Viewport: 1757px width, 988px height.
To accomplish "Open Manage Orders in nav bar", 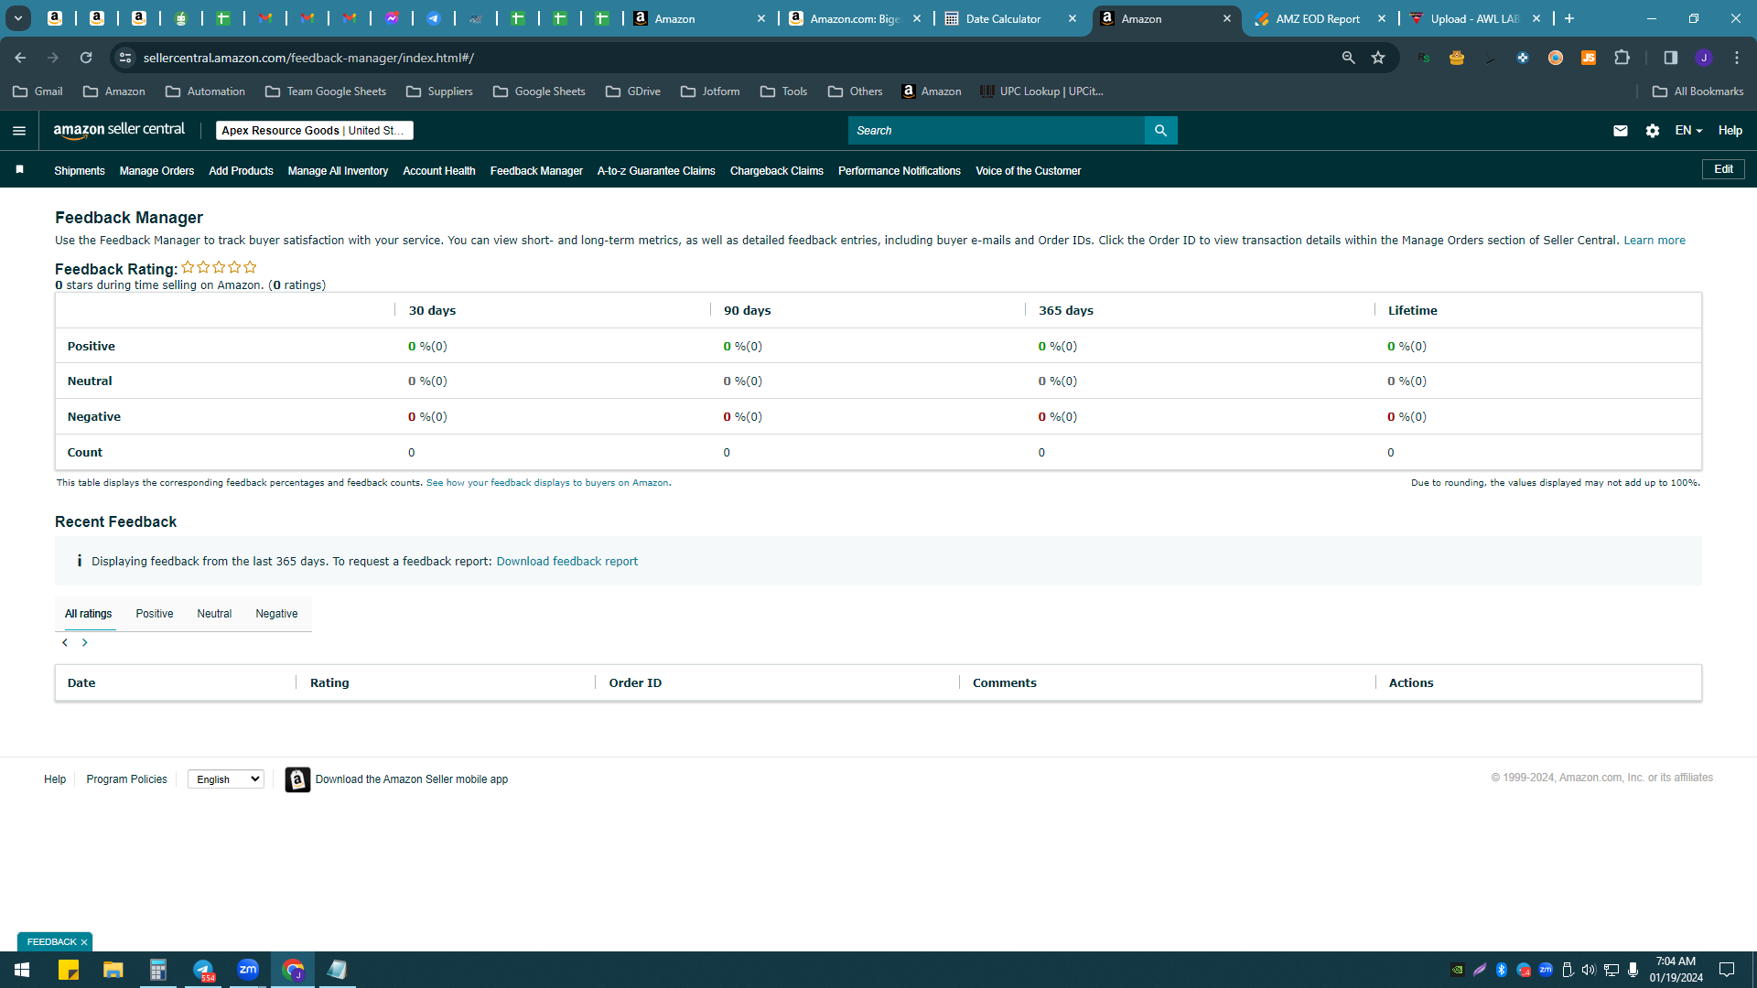I will (x=156, y=171).
